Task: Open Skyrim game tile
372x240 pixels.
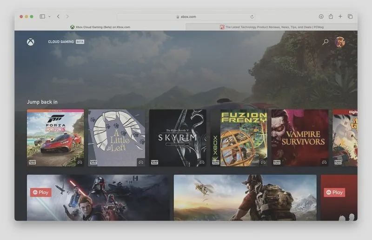Action: (178, 138)
